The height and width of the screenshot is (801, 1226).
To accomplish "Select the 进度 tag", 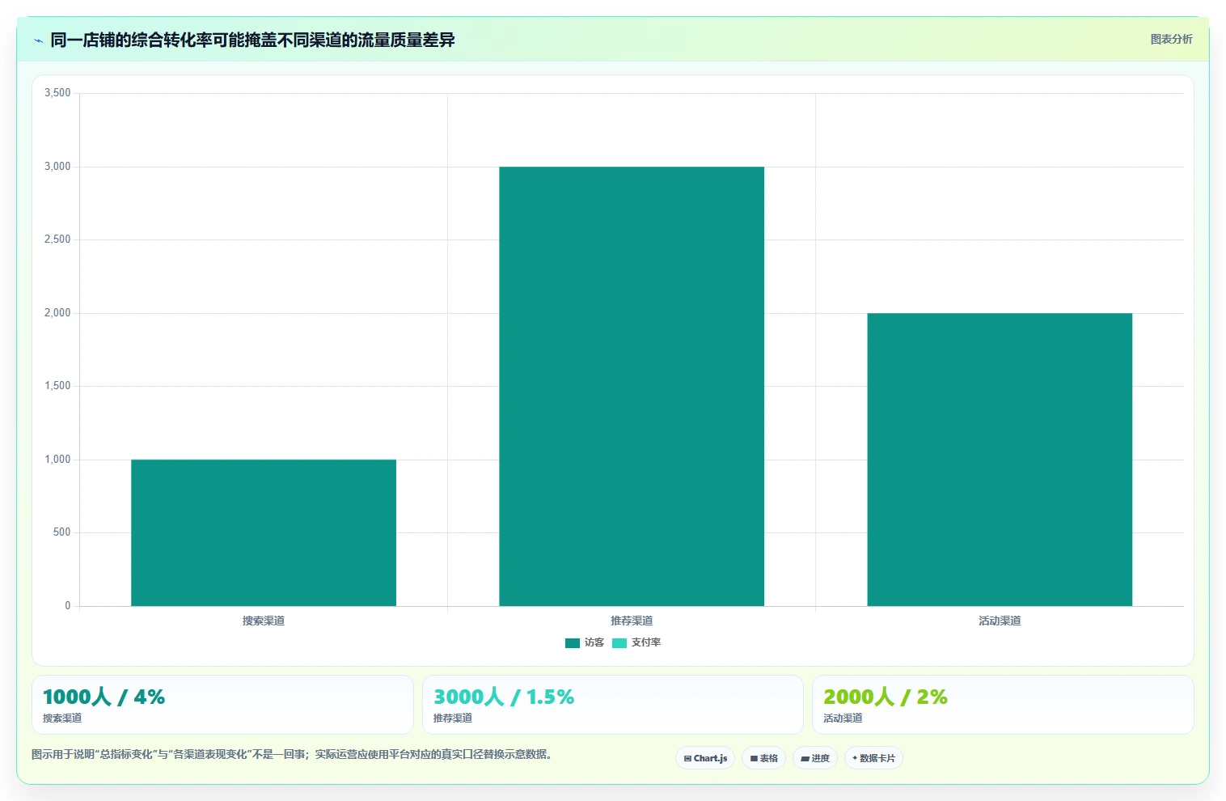I will pos(815,758).
